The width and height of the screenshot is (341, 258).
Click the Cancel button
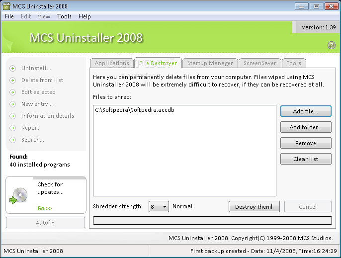tap(308, 206)
